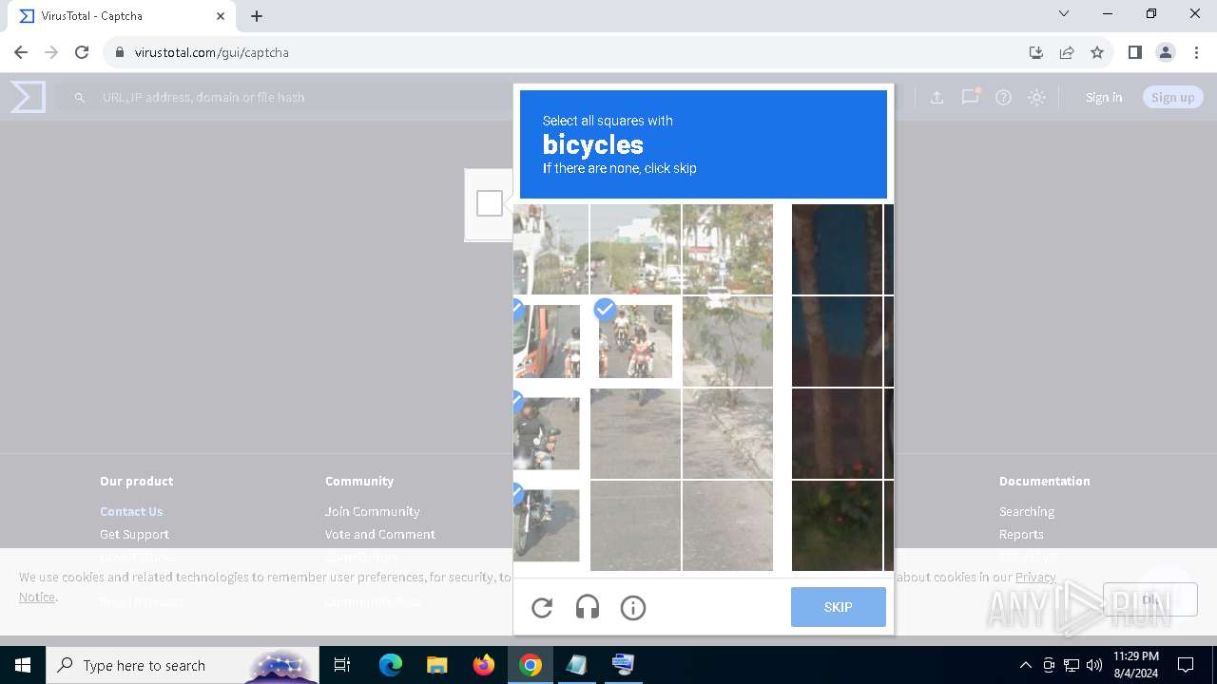Open the volume tray icon

point(1094,665)
